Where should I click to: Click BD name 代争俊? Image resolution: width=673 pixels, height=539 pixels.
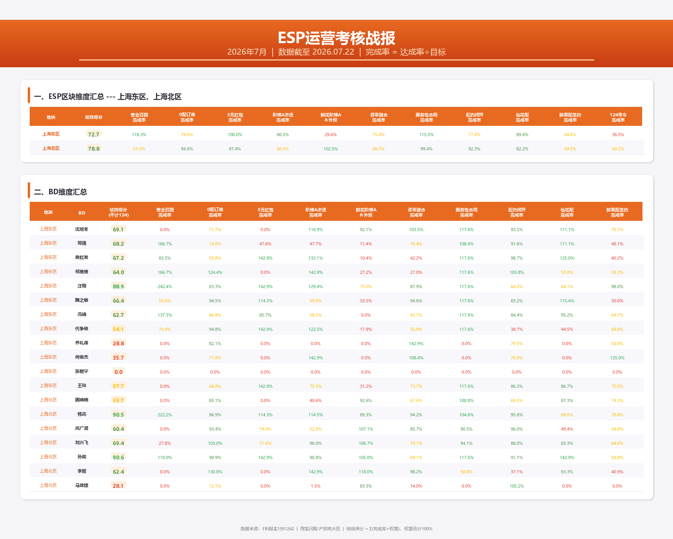click(x=82, y=329)
